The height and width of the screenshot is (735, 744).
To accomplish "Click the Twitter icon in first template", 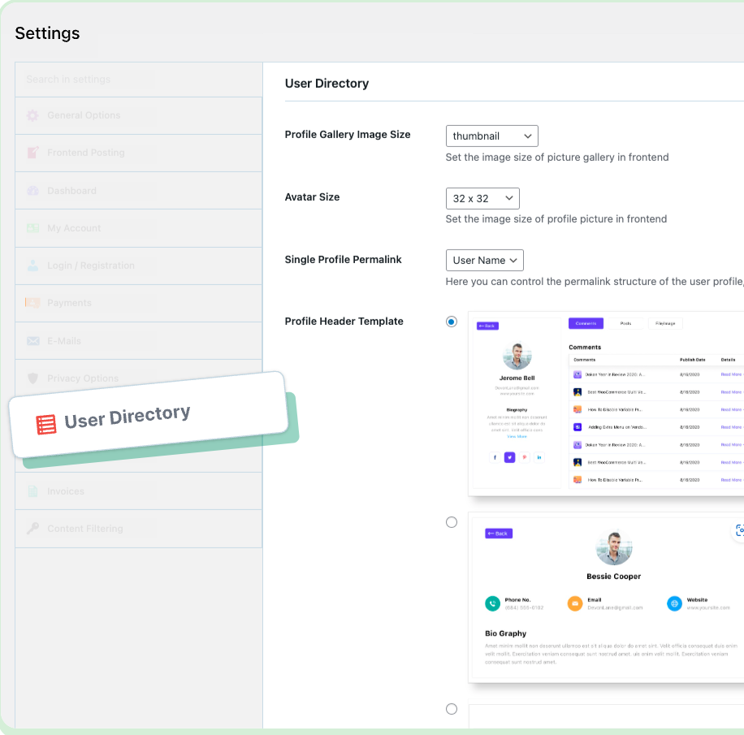I will 510,457.
